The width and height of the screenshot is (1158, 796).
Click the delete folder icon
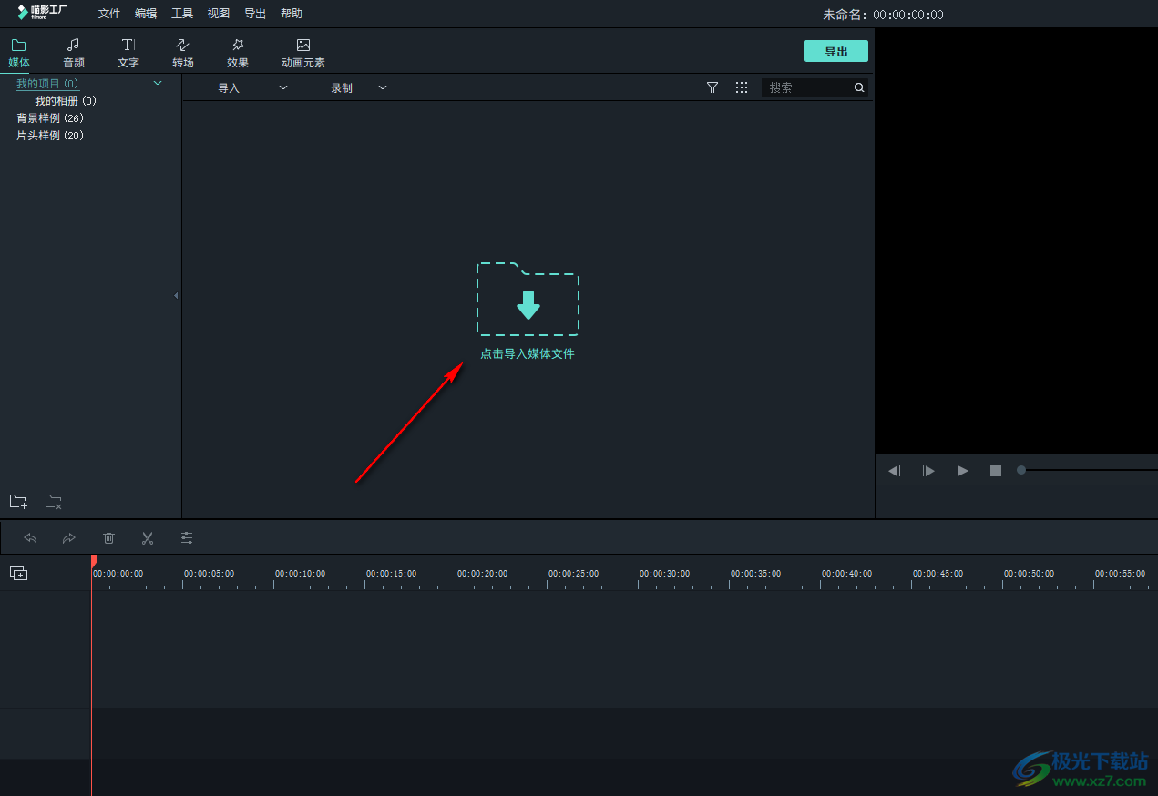[x=54, y=501]
